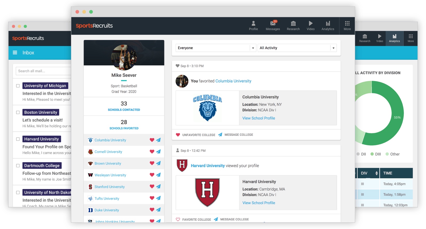Click the DIII legend color dot
Screen dimensions: 426x229
[x=372, y=154]
